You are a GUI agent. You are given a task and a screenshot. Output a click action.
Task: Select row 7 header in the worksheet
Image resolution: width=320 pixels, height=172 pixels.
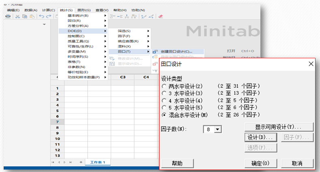57,122
